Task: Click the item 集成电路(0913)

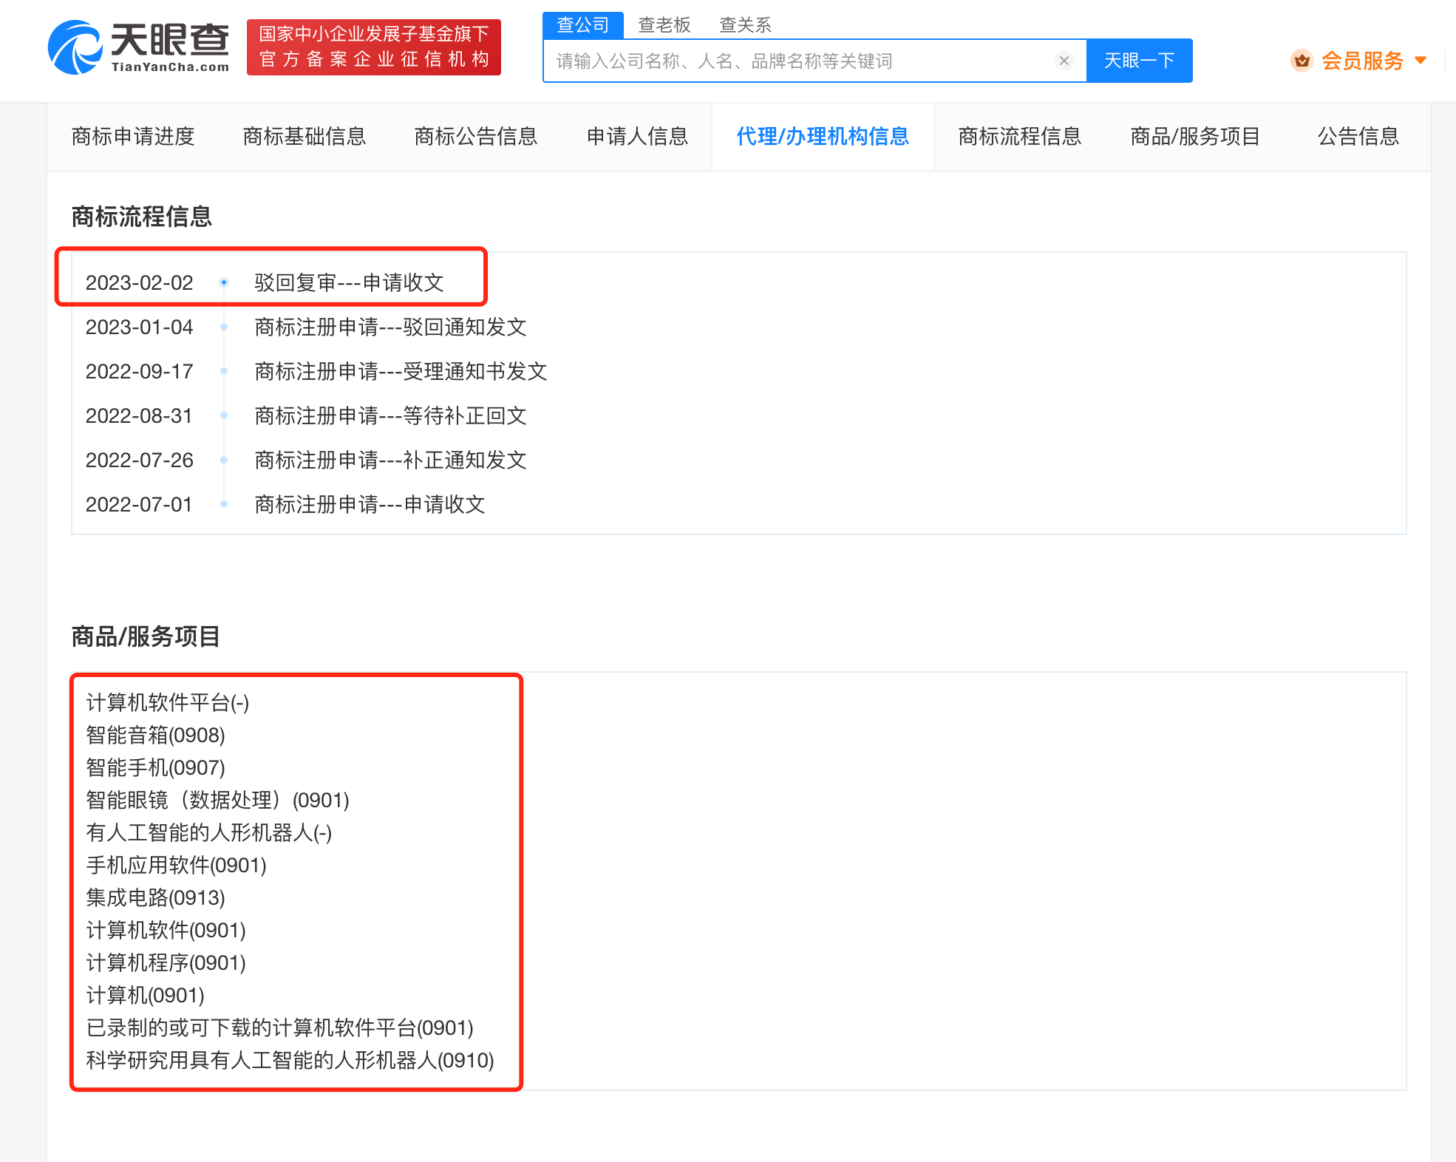Action: [156, 897]
